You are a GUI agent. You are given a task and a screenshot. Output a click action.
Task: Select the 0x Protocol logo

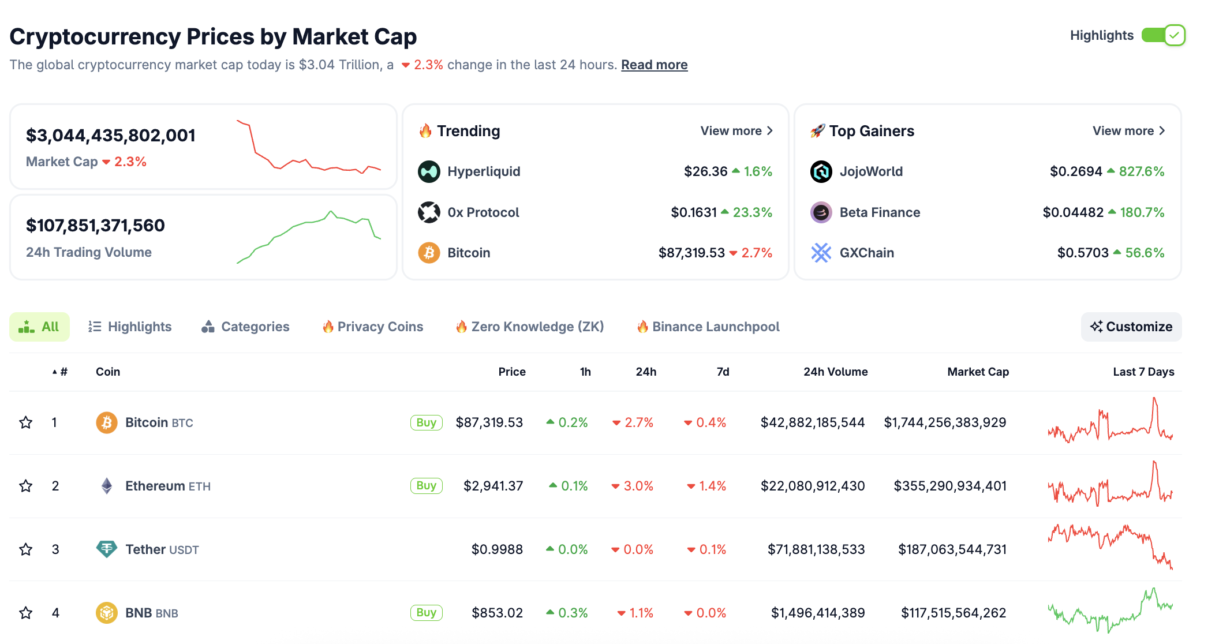(428, 212)
